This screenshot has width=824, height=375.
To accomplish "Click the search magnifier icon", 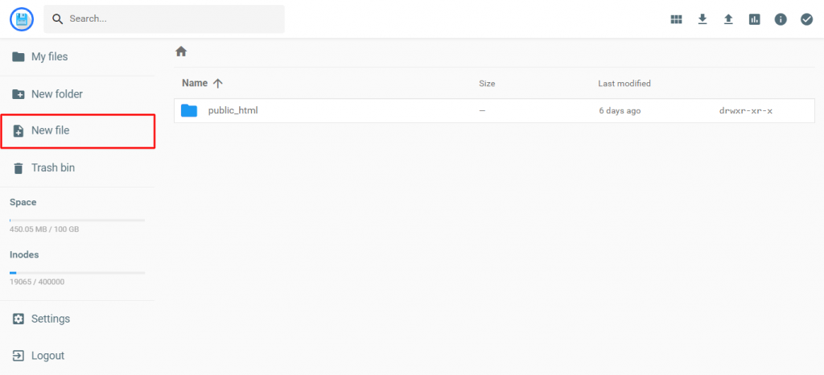I will (x=58, y=19).
